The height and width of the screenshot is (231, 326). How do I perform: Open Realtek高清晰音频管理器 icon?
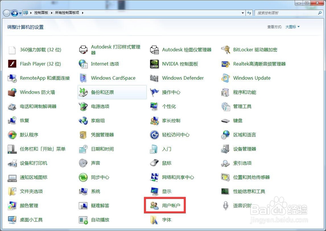[x=225, y=64]
